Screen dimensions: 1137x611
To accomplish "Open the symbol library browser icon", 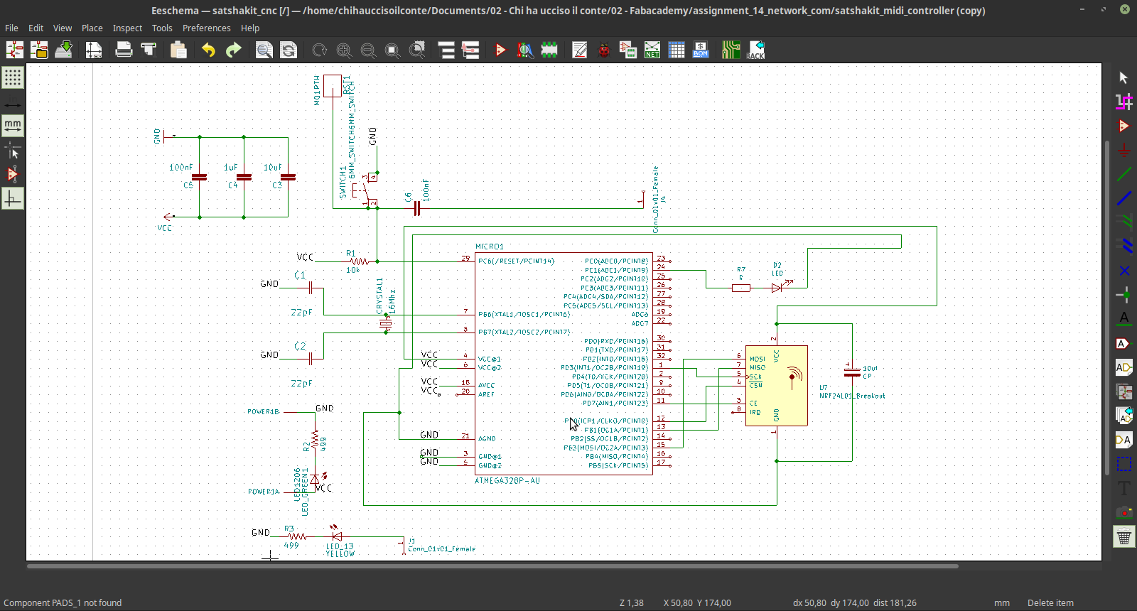I will (525, 50).
